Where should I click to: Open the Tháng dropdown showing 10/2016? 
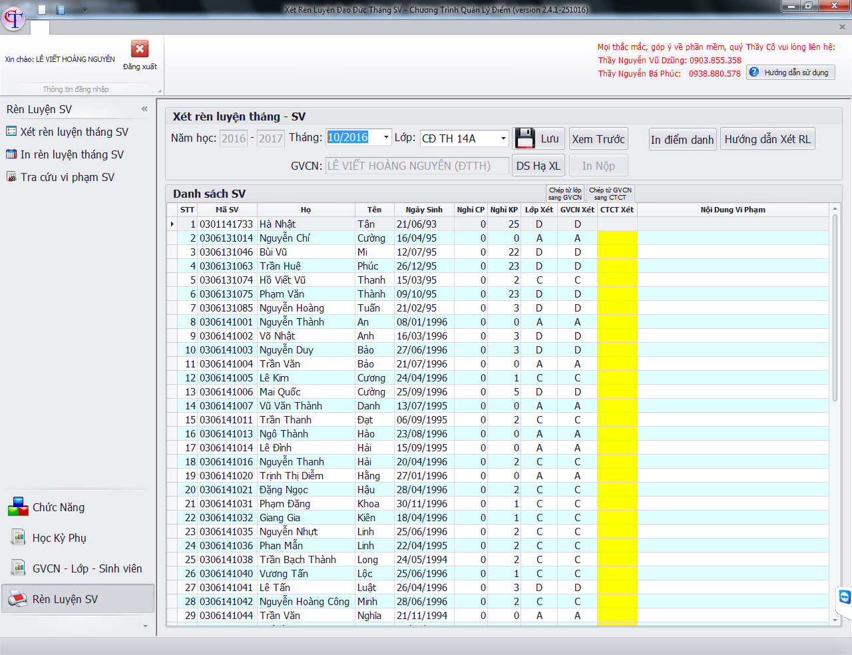[x=386, y=138]
